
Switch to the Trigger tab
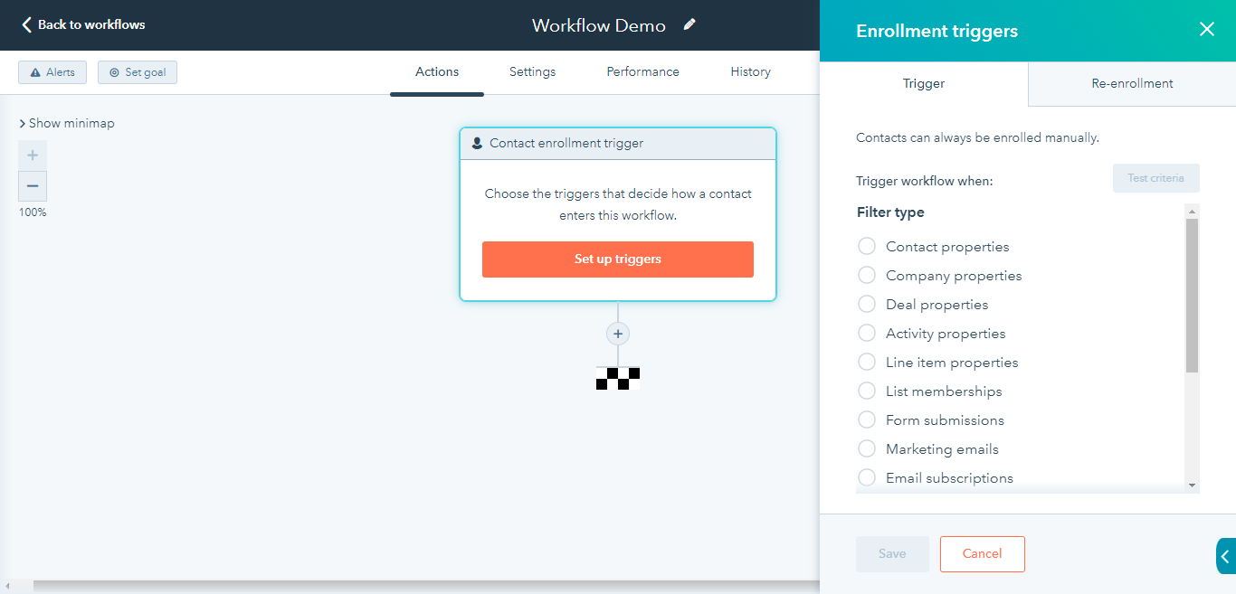pos(924,83)
